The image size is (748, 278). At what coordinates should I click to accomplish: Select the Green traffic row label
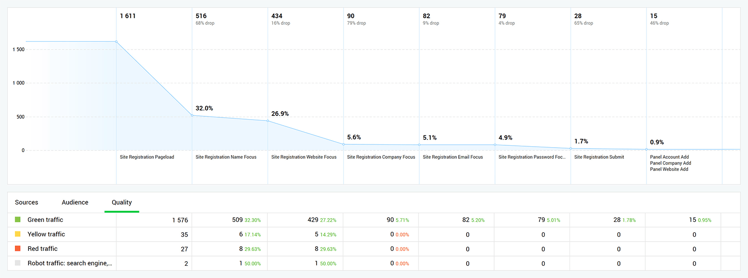(45, 220)
